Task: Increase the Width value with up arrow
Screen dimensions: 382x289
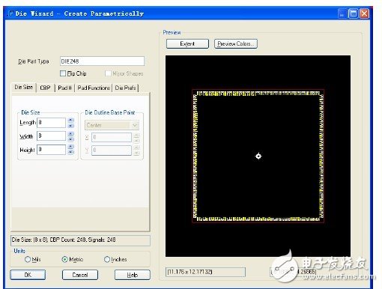Action: pyautogui.click(x=71, y=133)
